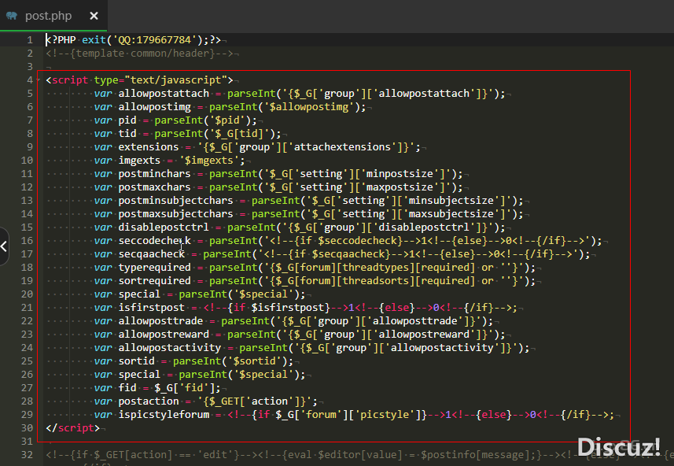Click the closing </script> tag on line 30
The image size is (674, 466).
[72, 427]
